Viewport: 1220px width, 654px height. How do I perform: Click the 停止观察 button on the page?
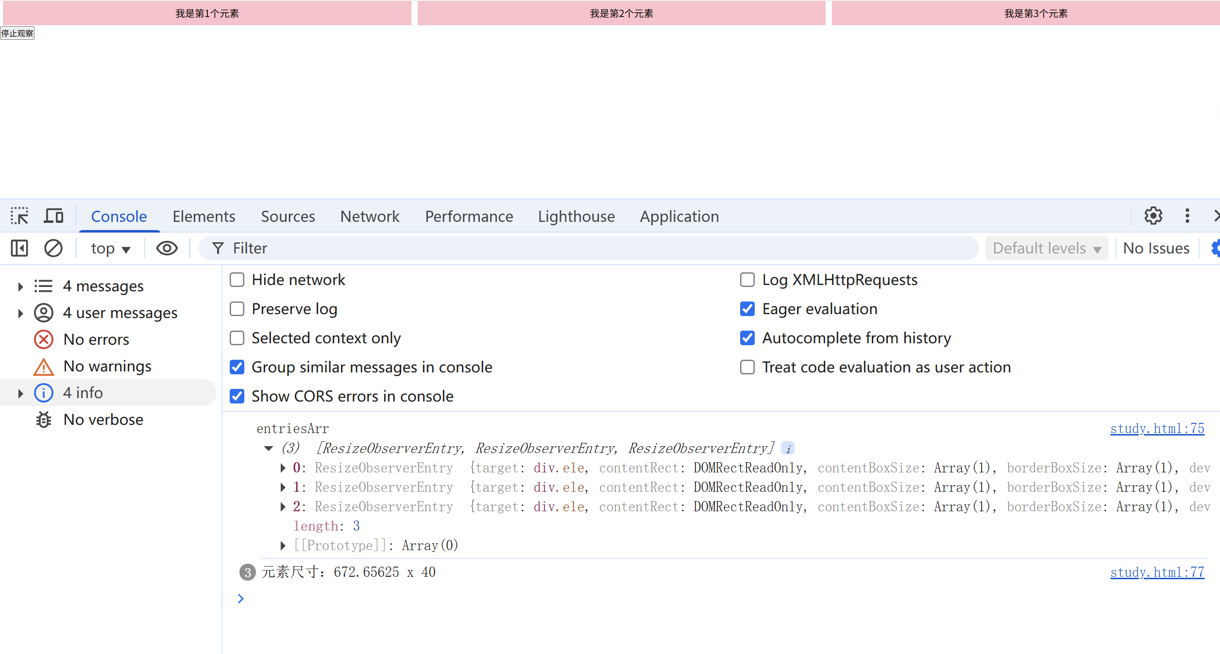(17, 33)
